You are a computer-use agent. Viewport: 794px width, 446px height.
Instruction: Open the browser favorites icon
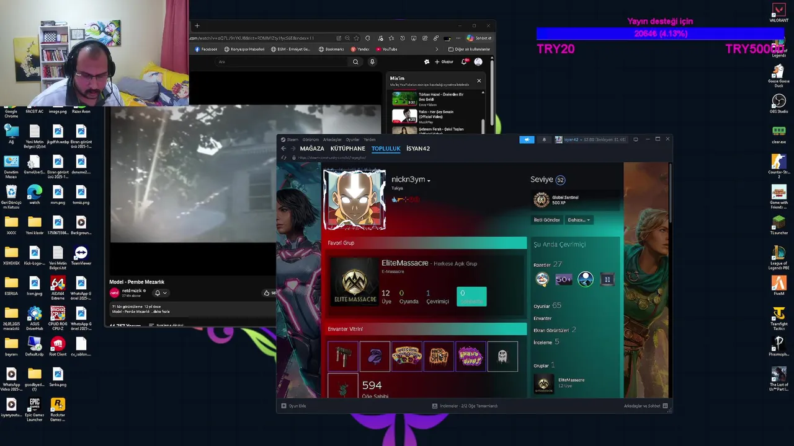391,38
